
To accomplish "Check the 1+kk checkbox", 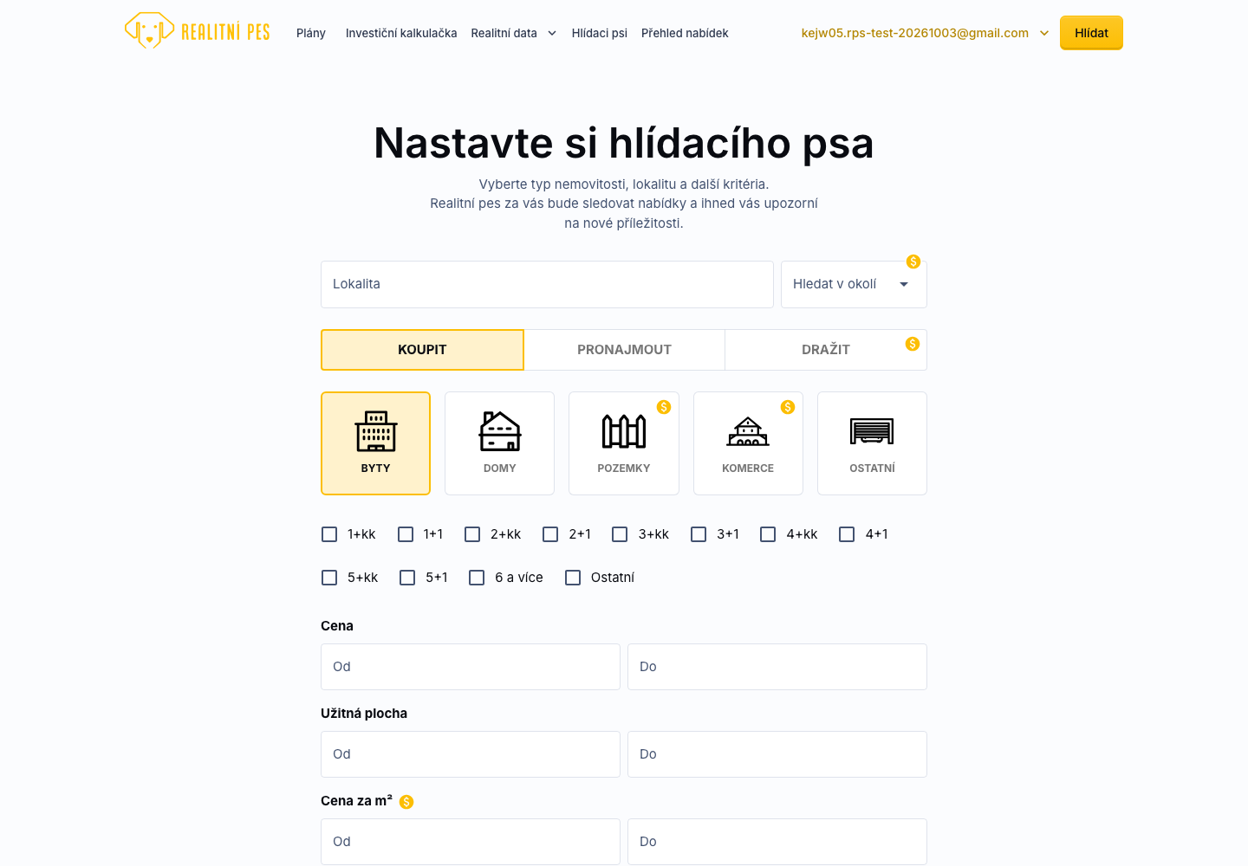I will (329, 534).
